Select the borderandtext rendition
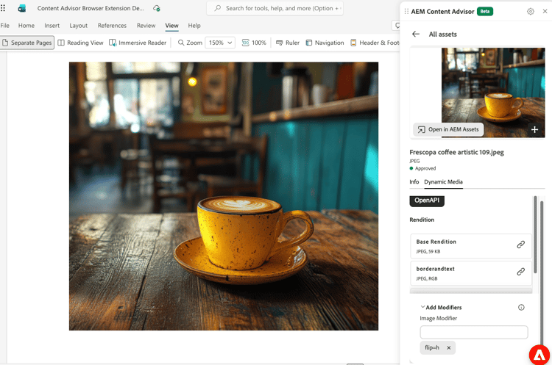 tap(471, 273)
